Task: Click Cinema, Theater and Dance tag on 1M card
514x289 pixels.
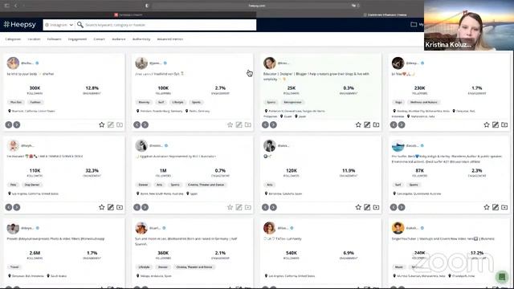Action: coord(206,185)
